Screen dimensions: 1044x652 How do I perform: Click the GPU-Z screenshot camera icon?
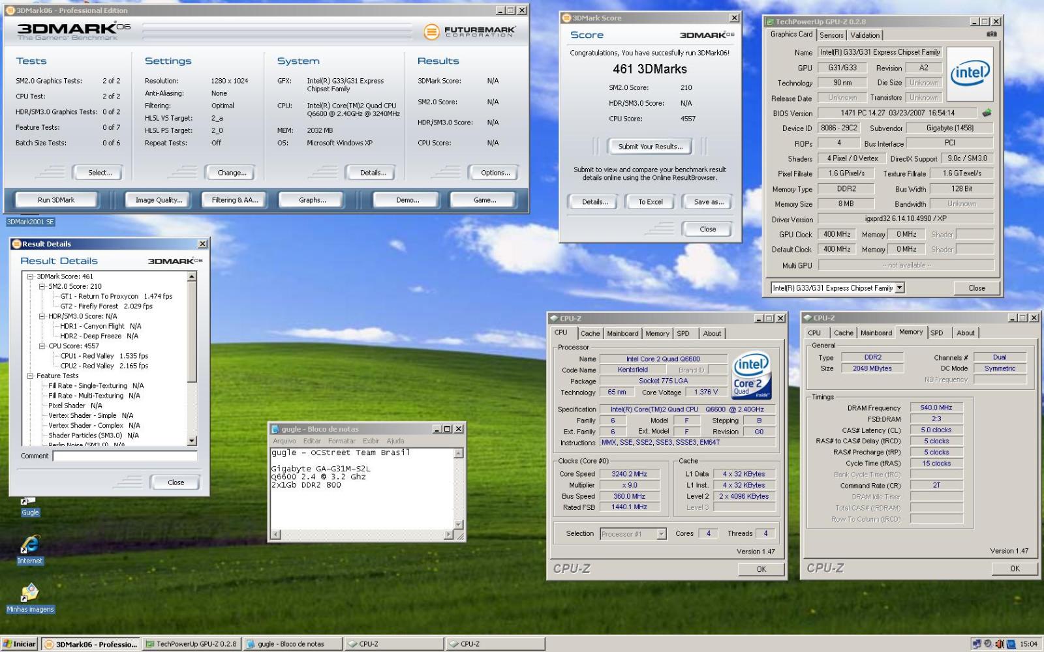click(991, 34)
